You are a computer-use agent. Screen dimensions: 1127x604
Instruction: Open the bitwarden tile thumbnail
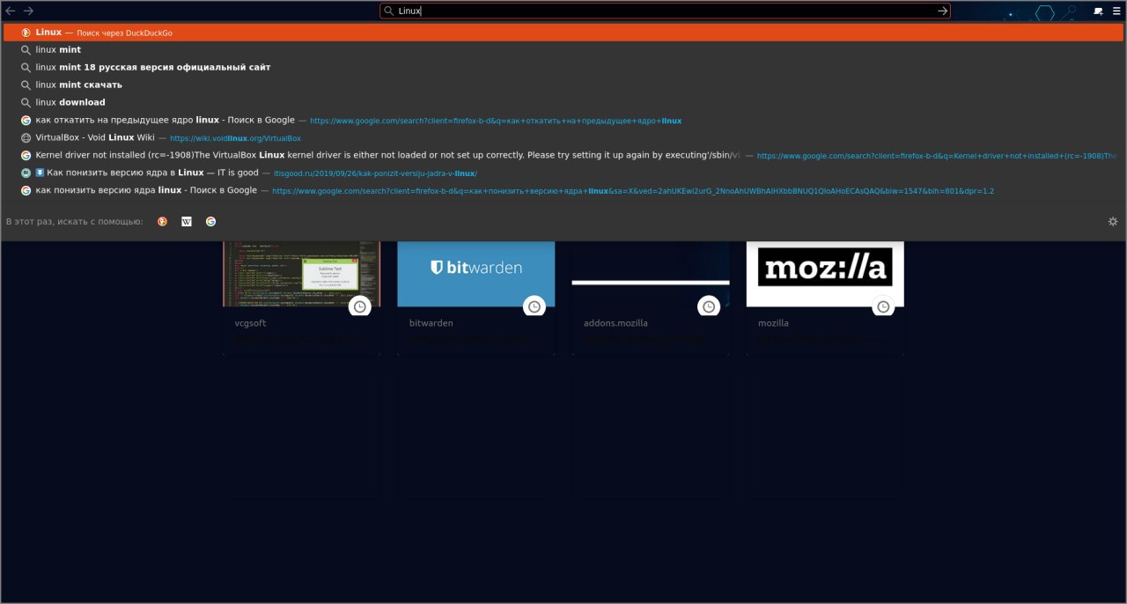pyautogui.click(x=476, y=274)
